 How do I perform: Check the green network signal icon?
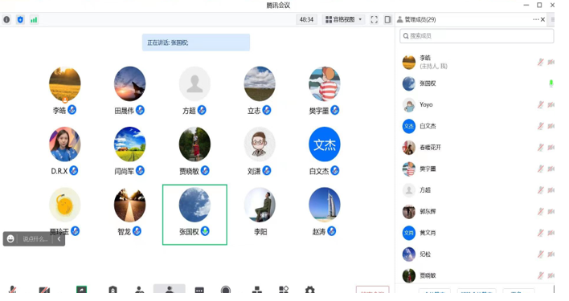[34, 19]
